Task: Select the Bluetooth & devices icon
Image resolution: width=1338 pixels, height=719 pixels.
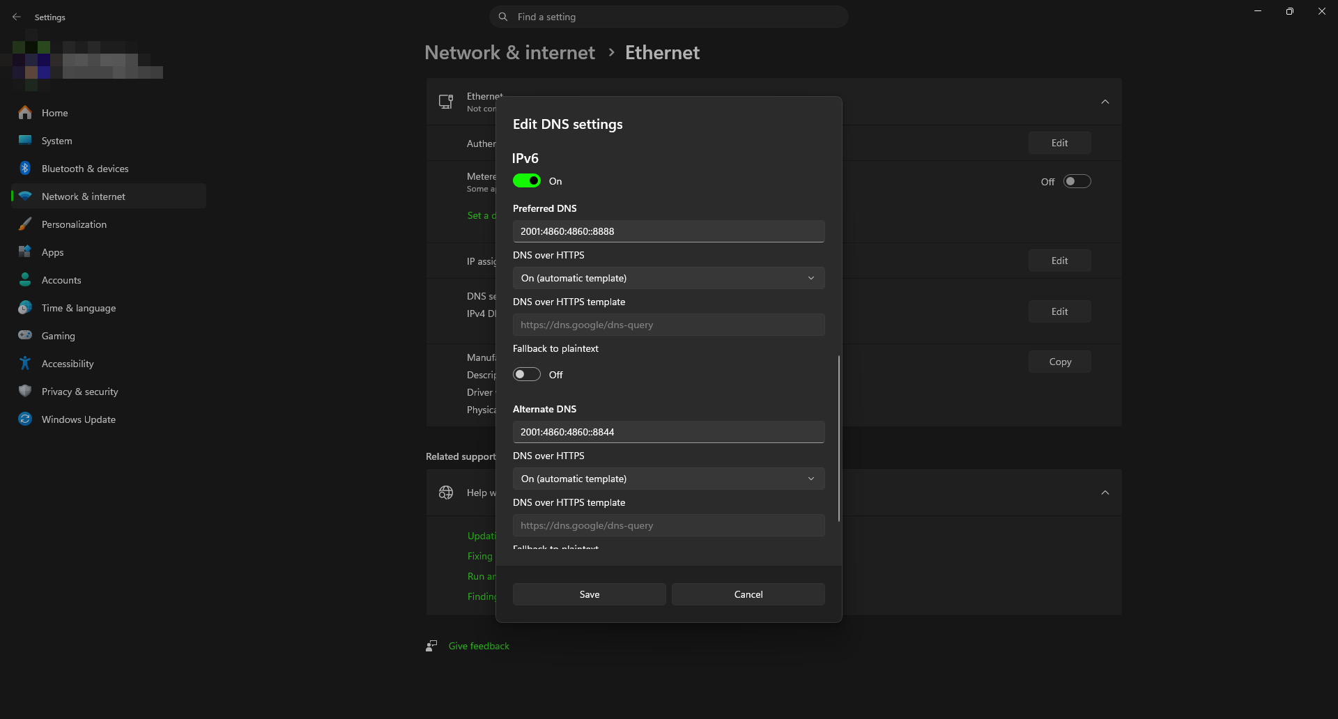Action: [x=25, y=168]
